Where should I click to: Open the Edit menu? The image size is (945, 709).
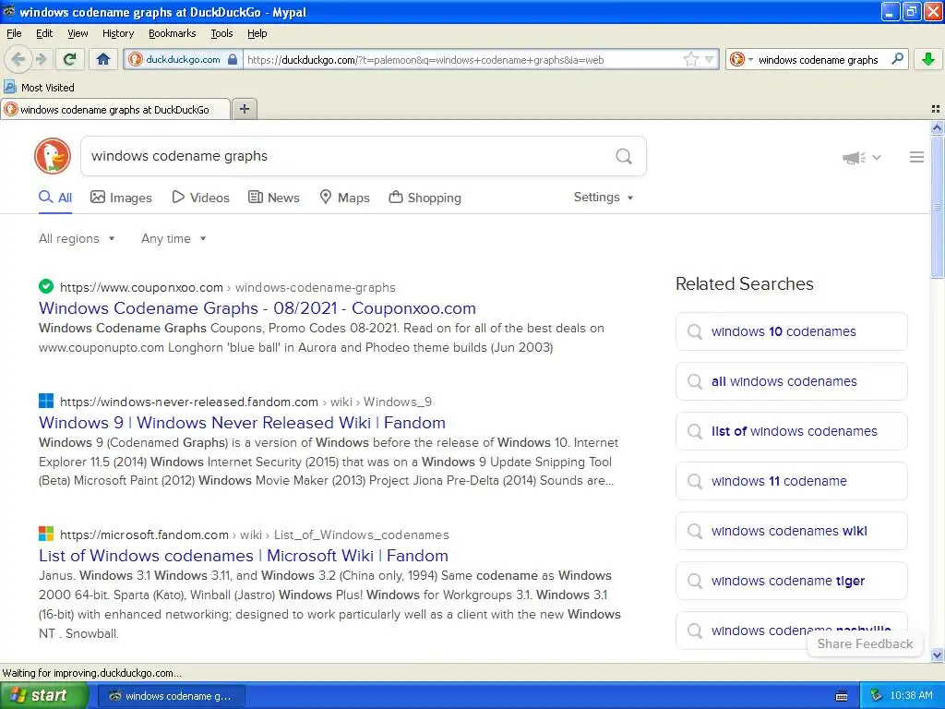click(44, 33)
